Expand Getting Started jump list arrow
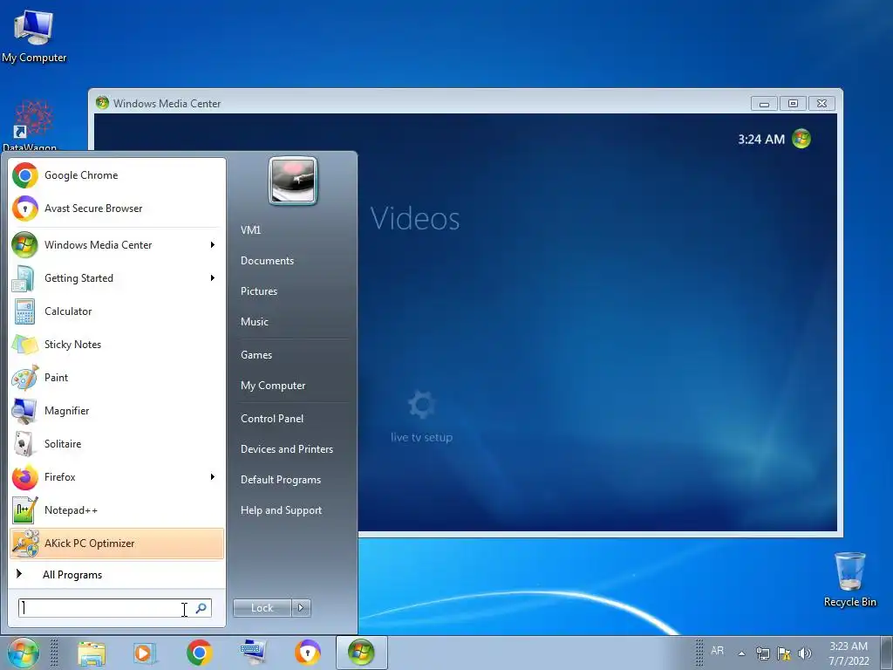The height and width of the screenshot is (670, 893). coord(213,278)
